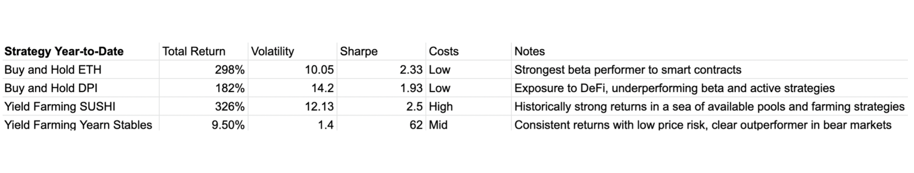Click the Mid costs cell

pyautogui.click(x=468, y=123)
